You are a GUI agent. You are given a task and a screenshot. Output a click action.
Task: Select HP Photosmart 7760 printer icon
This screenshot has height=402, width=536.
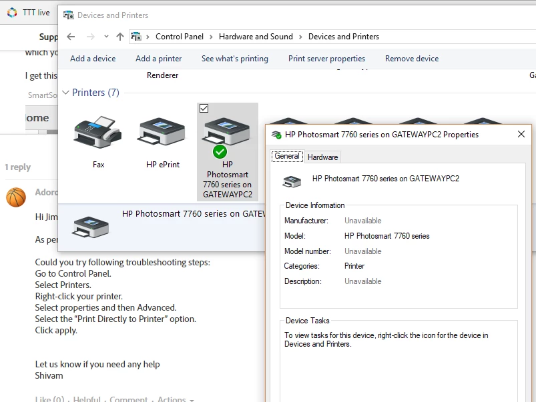(x=226, y=131)
